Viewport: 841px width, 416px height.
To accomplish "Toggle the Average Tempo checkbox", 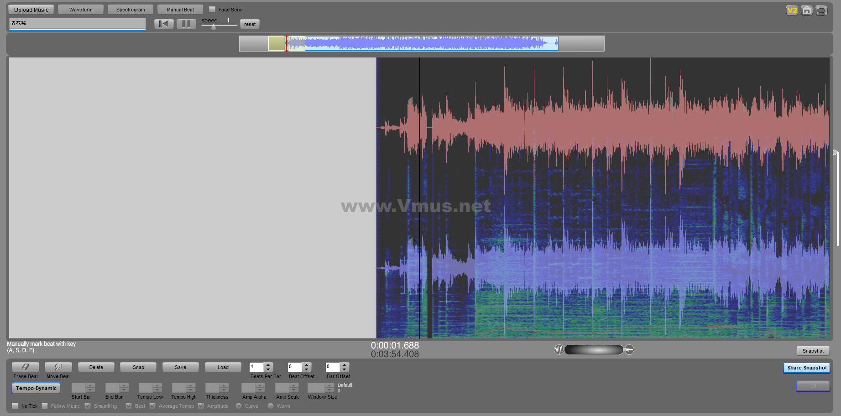I will (152, 406).
